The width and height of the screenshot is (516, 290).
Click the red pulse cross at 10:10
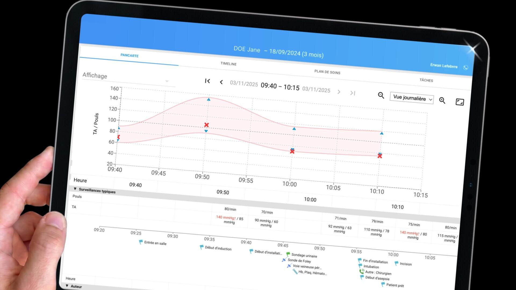[x=380, y=156]
